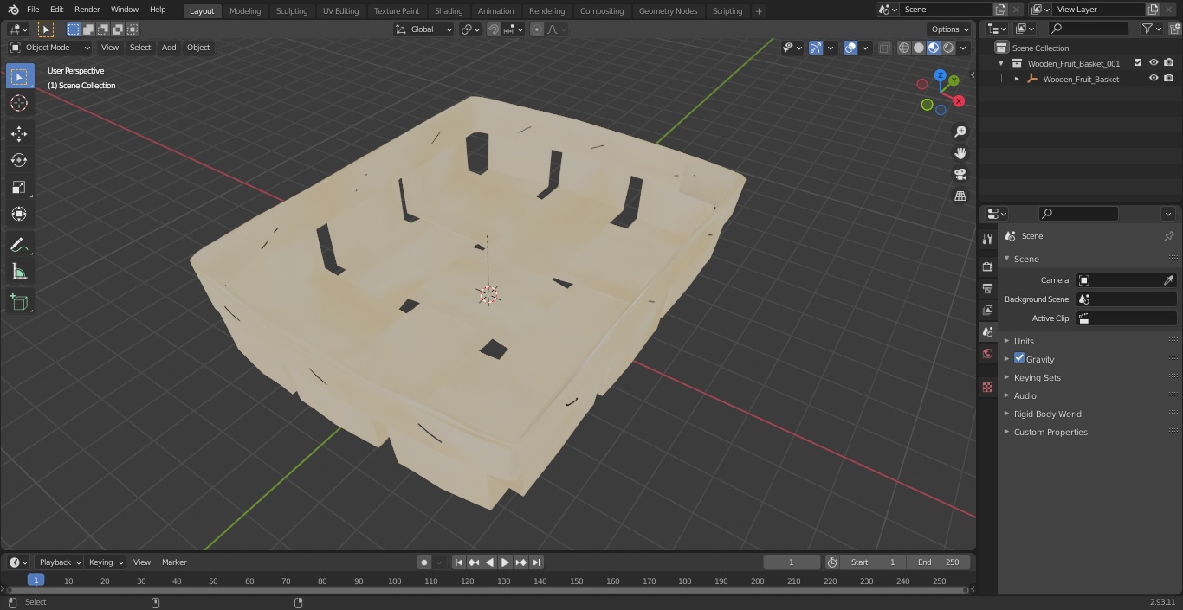
Task: Select the Select Box tool
Action: point(19,76)
